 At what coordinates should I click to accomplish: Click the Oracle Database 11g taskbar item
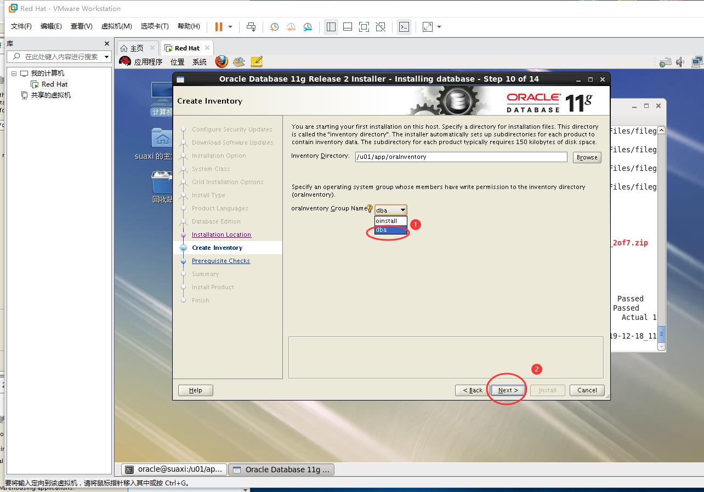click(281, 469)
